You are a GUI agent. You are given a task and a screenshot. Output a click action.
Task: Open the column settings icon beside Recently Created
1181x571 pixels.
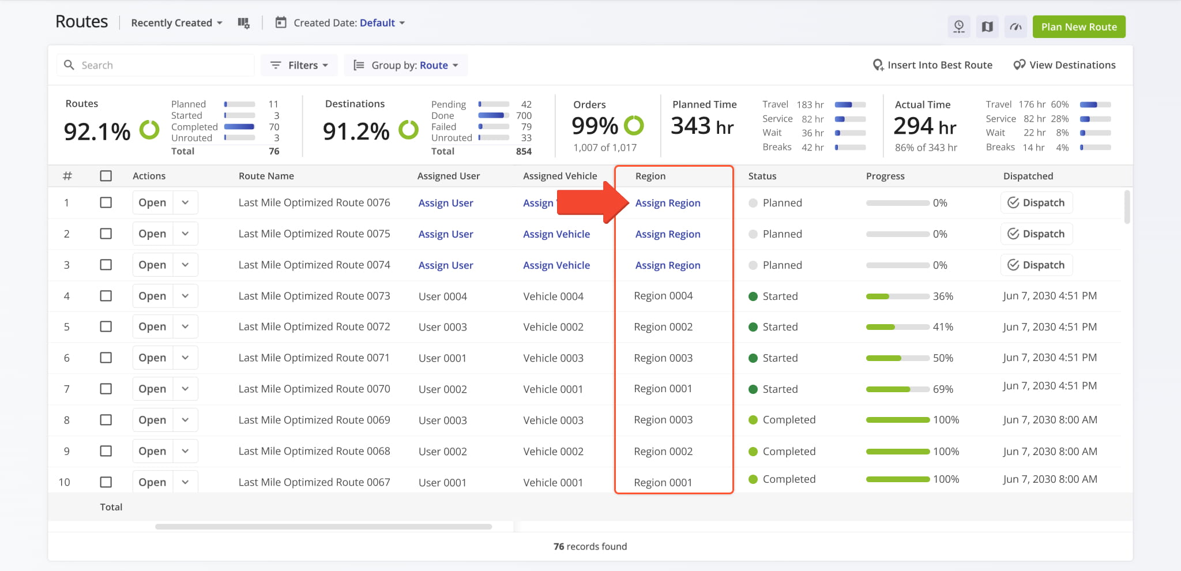tap(243, 23)
